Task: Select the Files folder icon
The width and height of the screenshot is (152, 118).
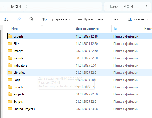Action: 10,43
